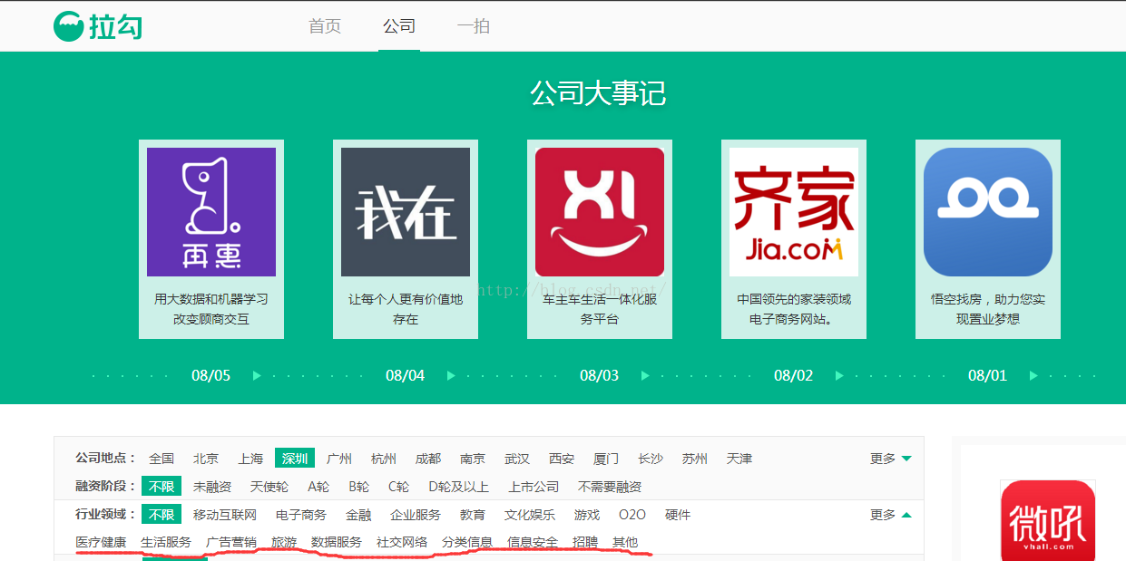Click the blue 悟空找房 logo icon
The height and width of the screenshot is (561, 1126).
988,212
